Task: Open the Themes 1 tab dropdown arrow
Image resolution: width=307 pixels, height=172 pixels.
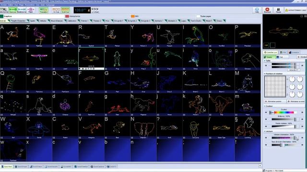Action: (x=91, y=21)
